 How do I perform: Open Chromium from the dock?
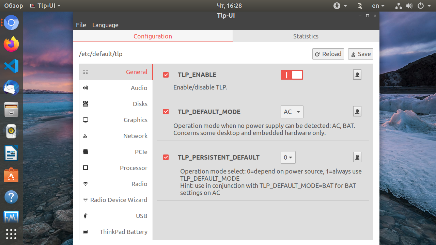point(11,23)
